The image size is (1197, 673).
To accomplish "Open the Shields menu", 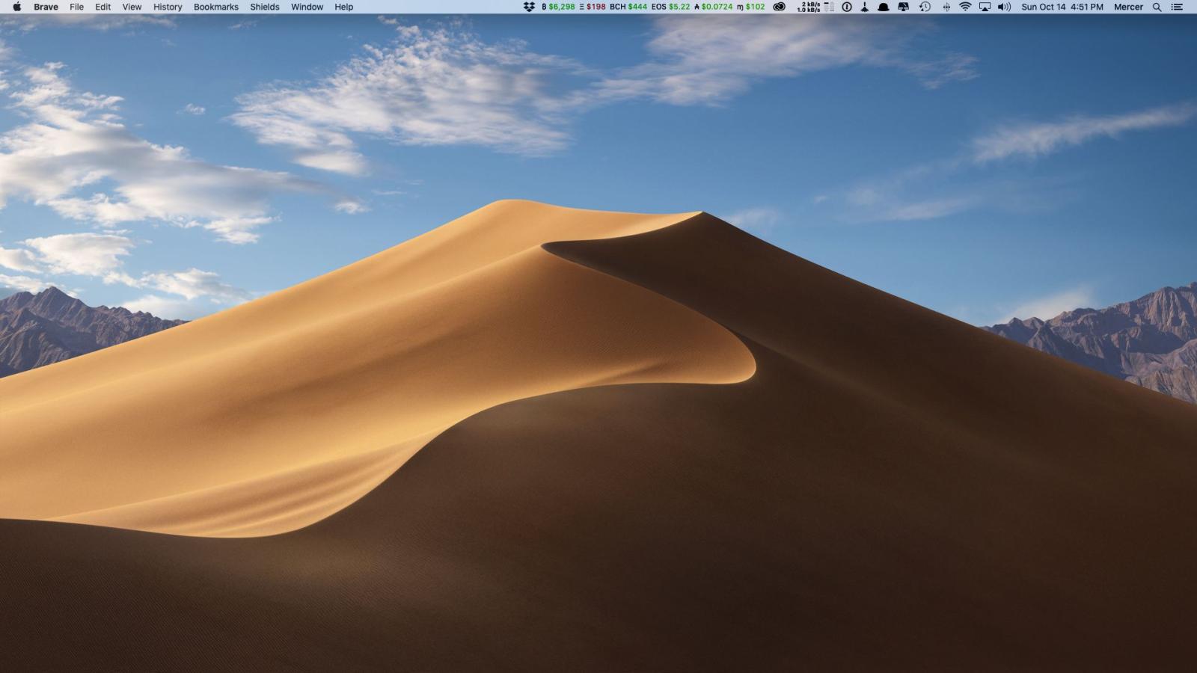I will coord(265,7).
